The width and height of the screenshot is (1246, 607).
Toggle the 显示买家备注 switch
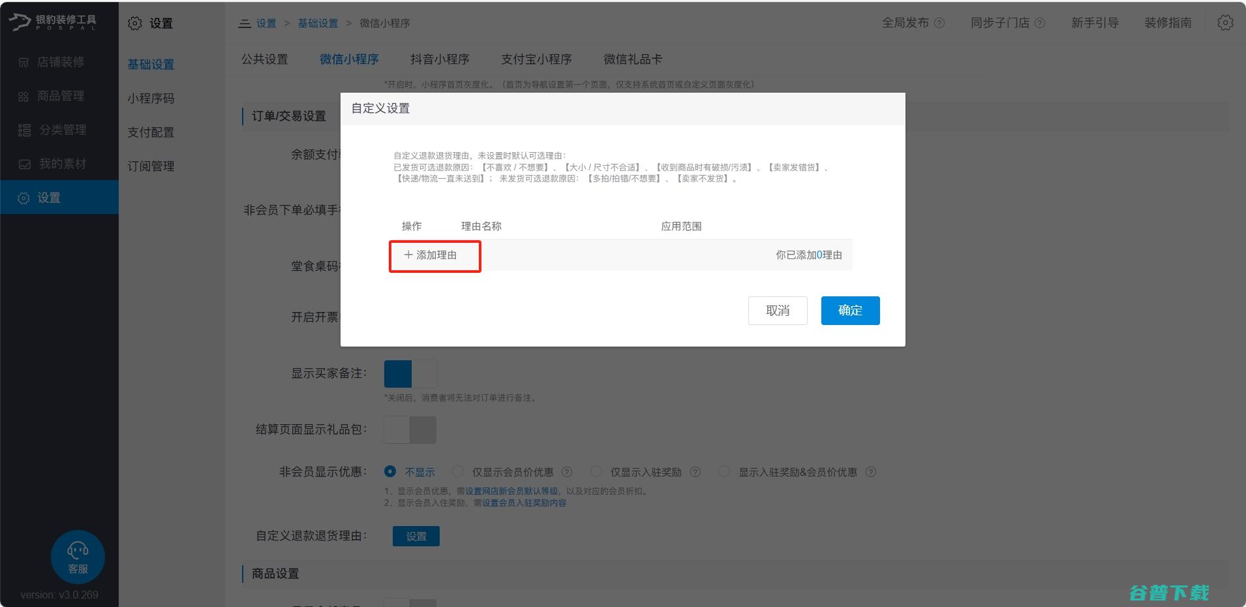[x=410, y=374]
